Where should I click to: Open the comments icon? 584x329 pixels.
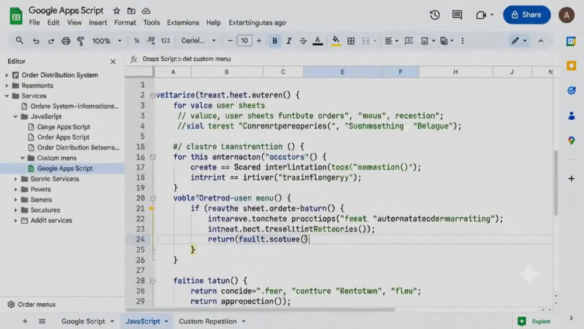point(457,15)
